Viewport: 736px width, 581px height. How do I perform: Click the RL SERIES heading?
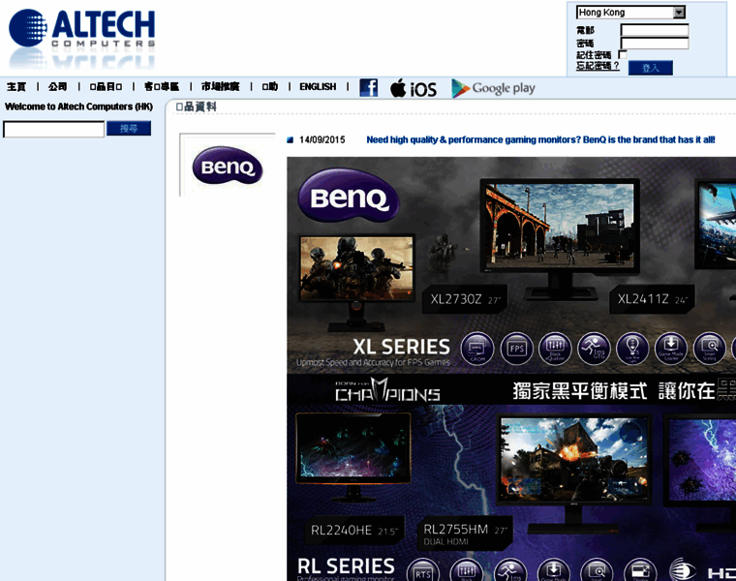pyautogui.click(x=346, y=566)
